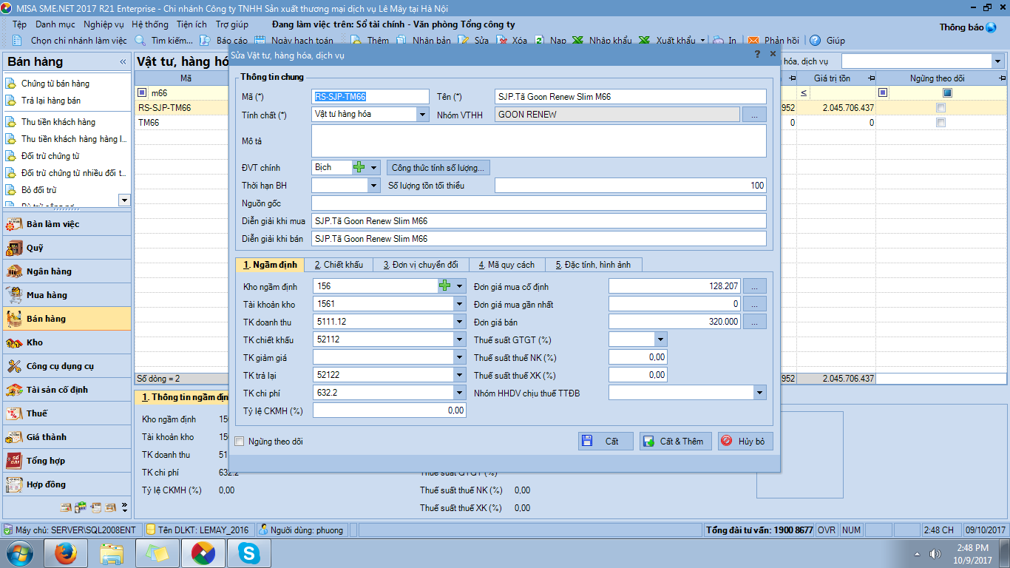
Task: Click the Sửa edit toolbar icon
Action: [464, 41]
